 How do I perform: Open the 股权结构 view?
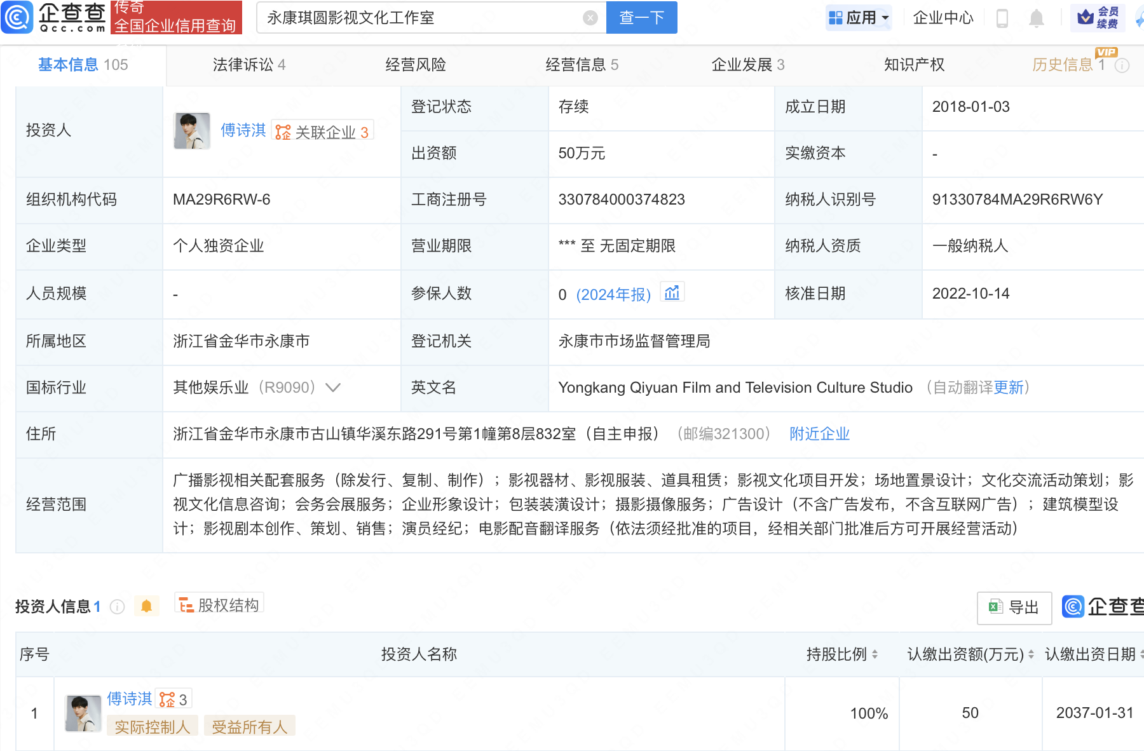point(219,605)
